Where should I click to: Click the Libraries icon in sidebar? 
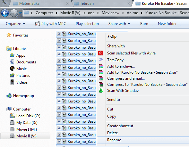(x=9, y=49)
